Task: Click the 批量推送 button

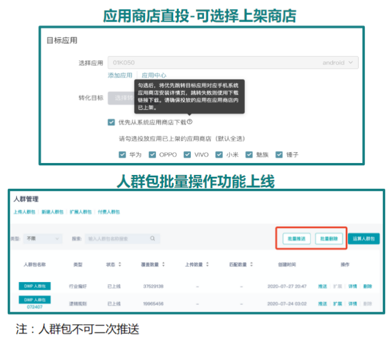Action: coord(297,239)
